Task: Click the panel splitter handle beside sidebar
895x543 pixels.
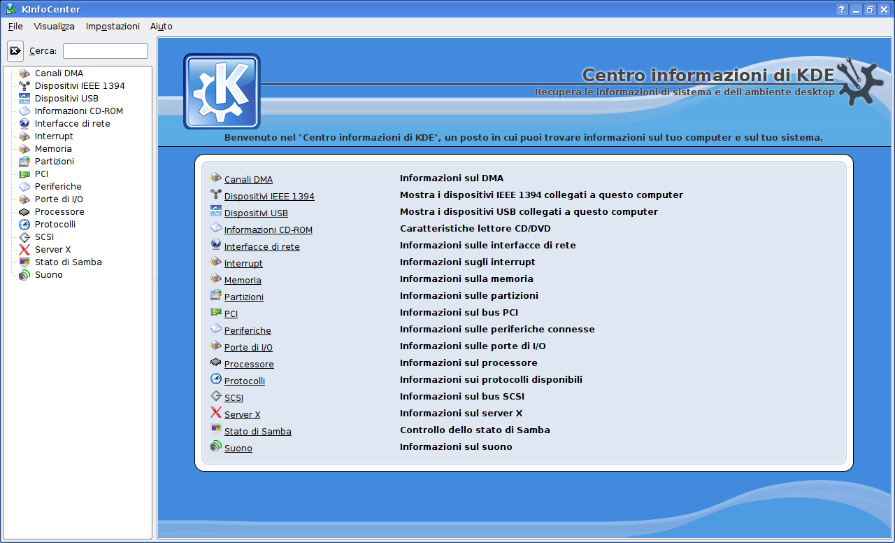Action: [x=155, y=288]
